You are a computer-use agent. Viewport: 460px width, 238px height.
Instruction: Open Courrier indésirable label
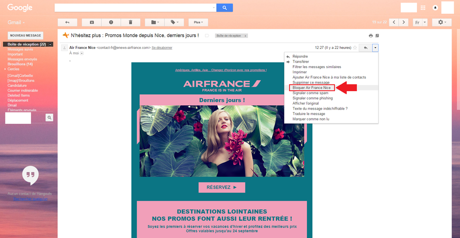[23, 90]
